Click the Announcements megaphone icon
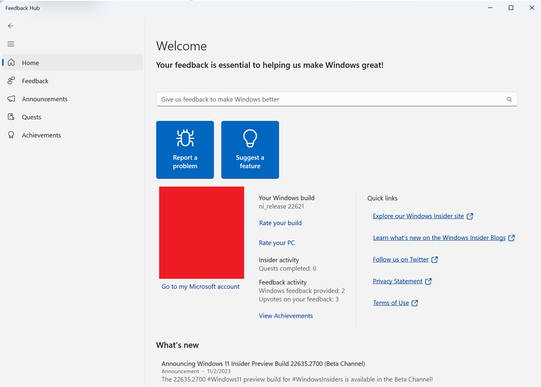The image size is (541, 387). coord(11,99)
